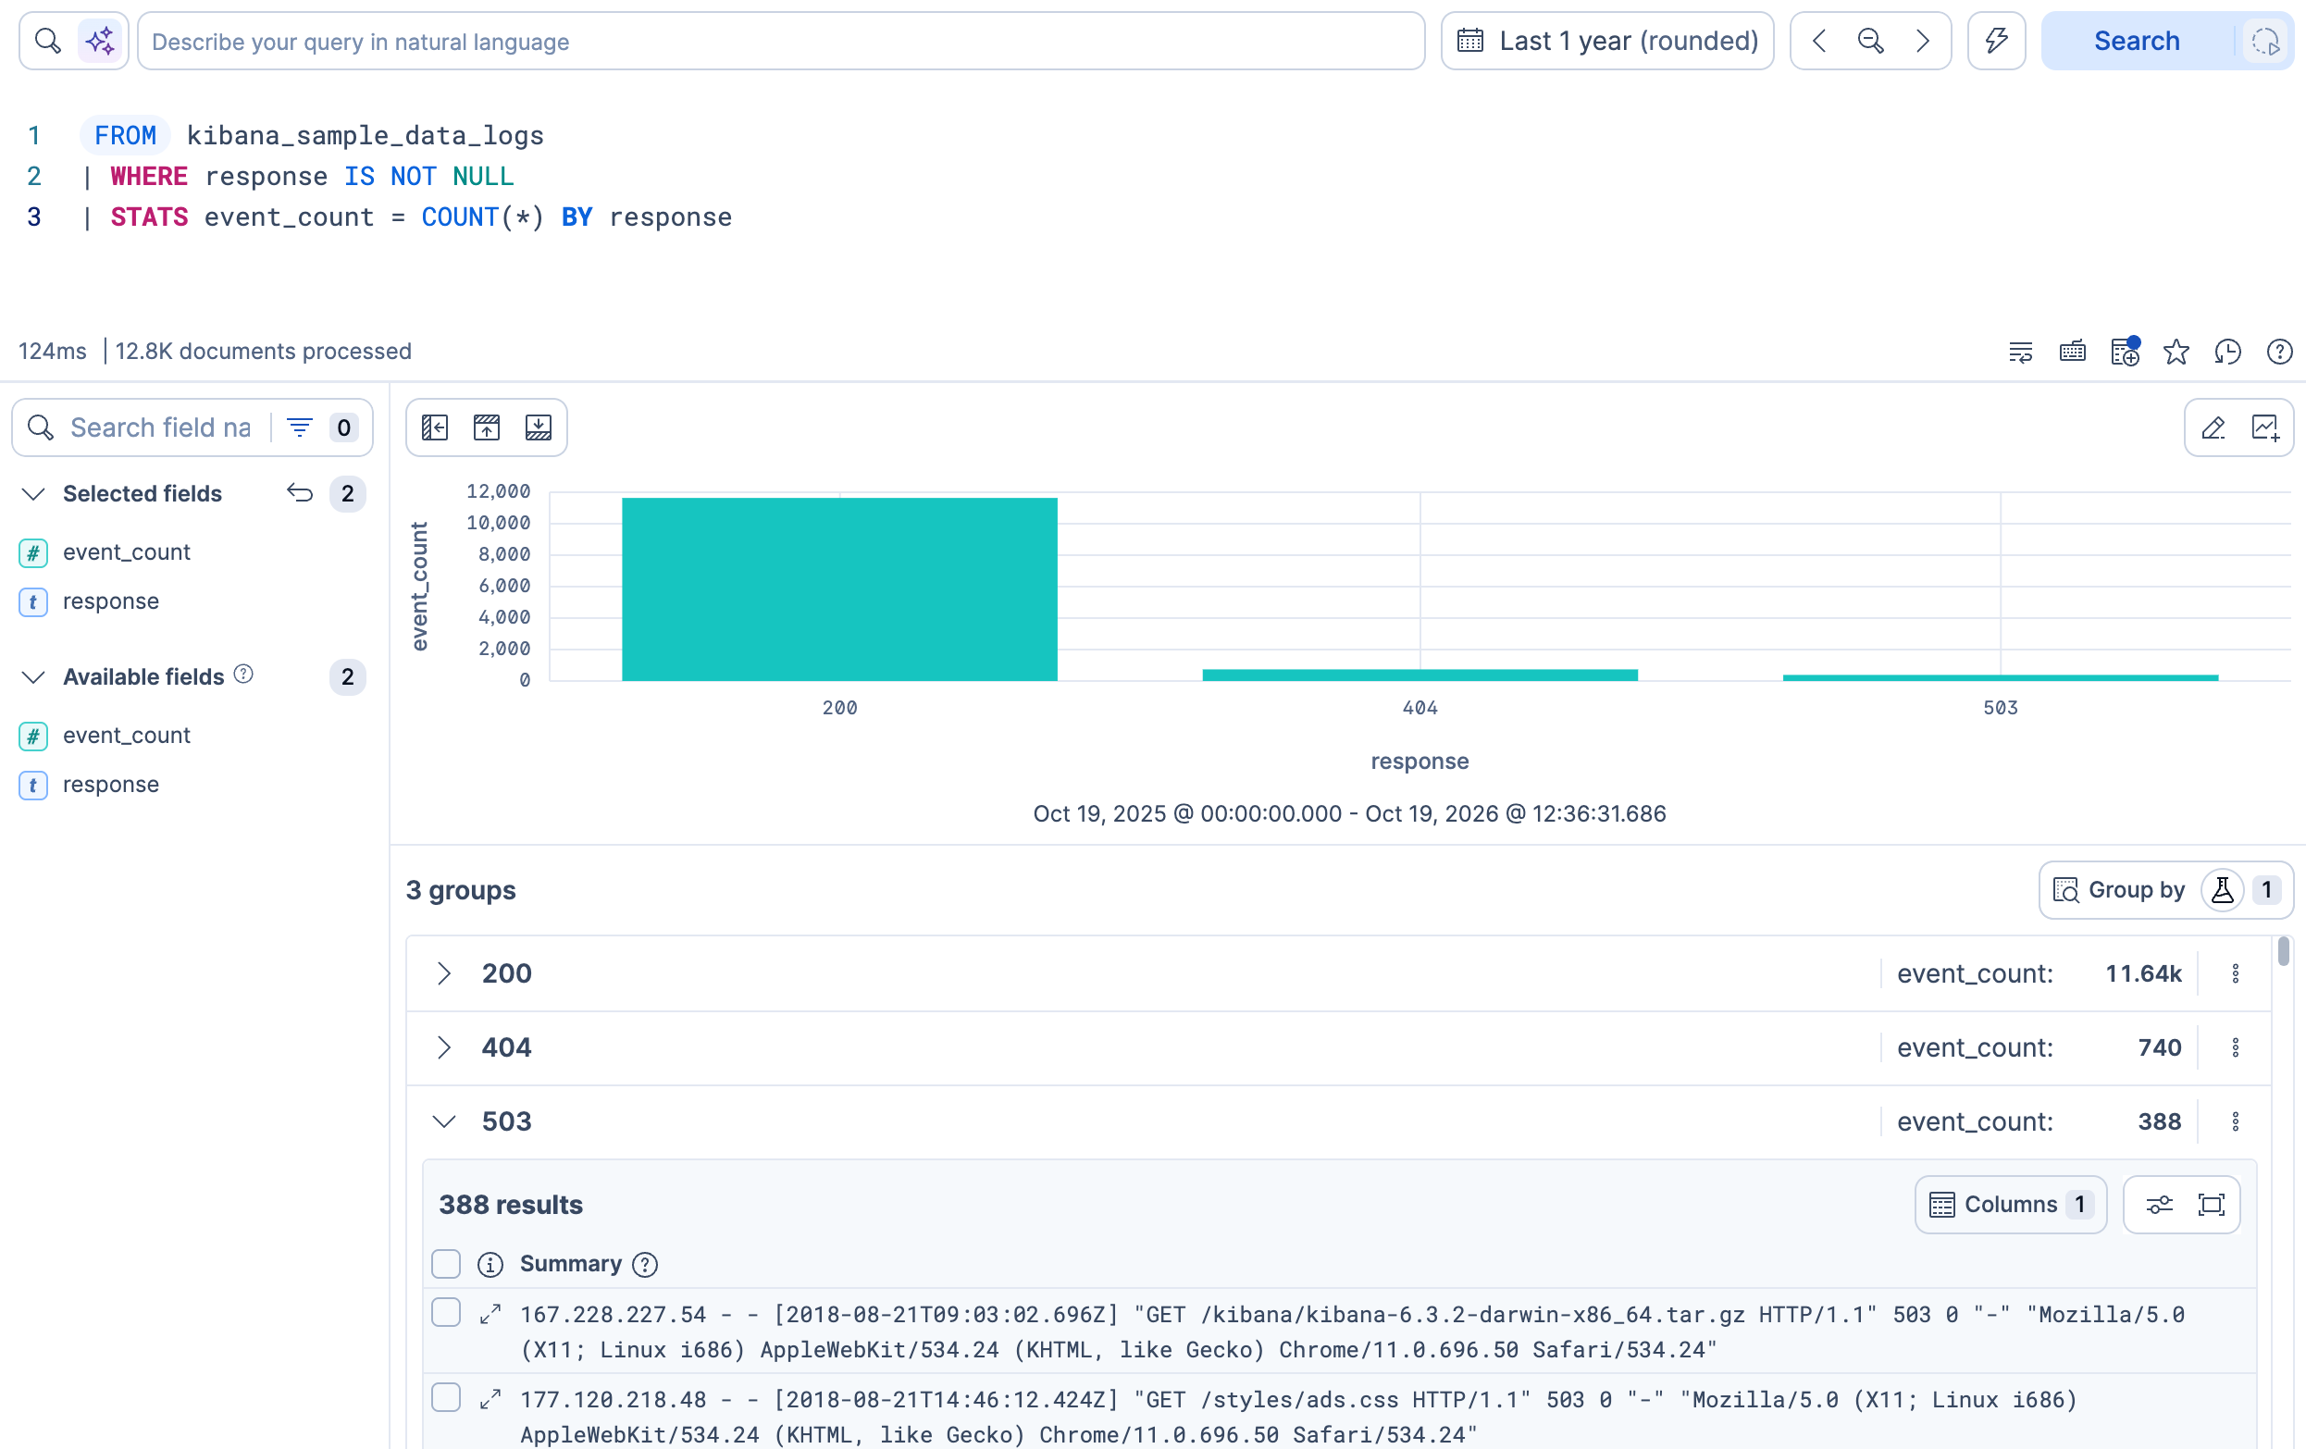The width and height of the screenshot is (2306, 1449).
Task: Run the query with Search button
Action: [x=2137, y=42]
